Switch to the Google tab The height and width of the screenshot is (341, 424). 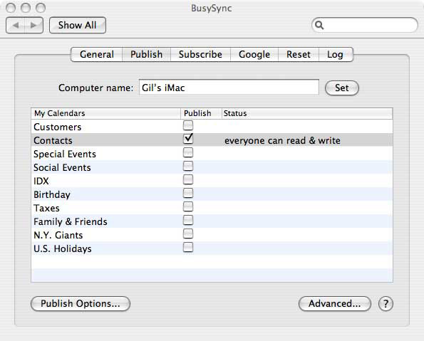pyautogui.click(x=254, y=54)
